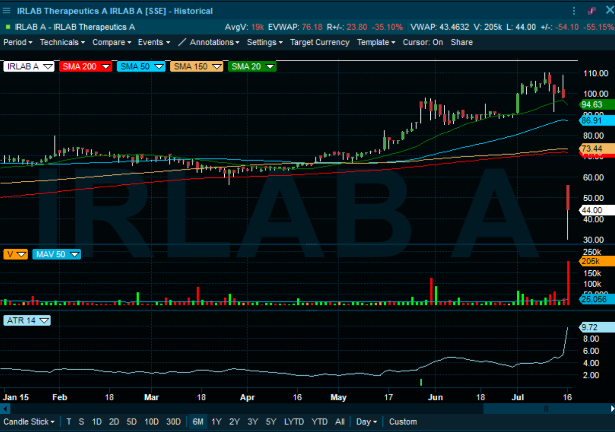Screen dimensions: 615x432
Task: Click the 94.63 SMA 20 price label
Action: (597, 104)
